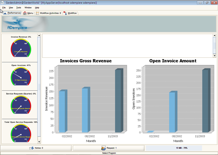Open the Window menu
The height and width of the screenshot is (155, 218).
point(28,7)
